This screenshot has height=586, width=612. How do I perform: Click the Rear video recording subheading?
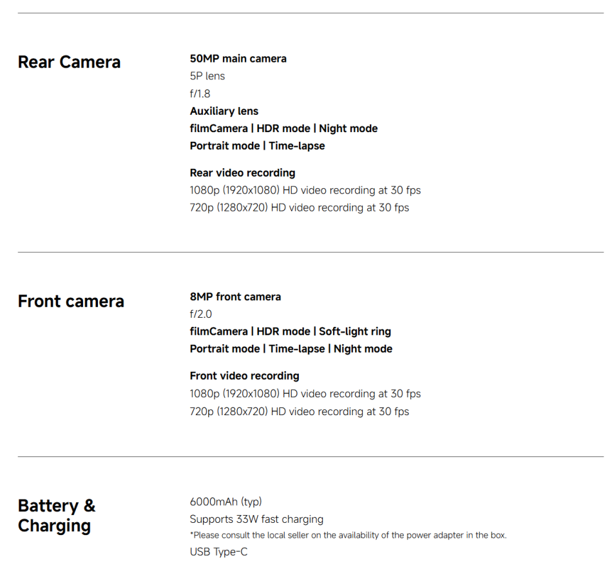coord(242,173)
